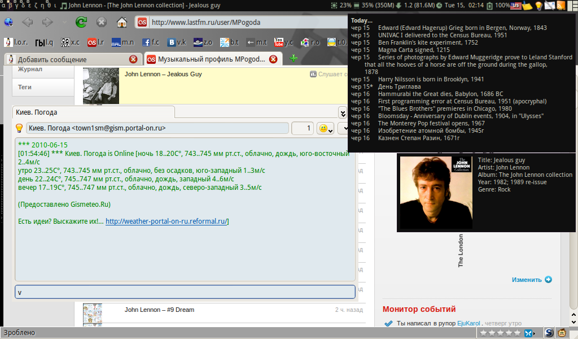Click the clock Tue 15, 02:14
The image size is (578, 339).
(460, 6)
